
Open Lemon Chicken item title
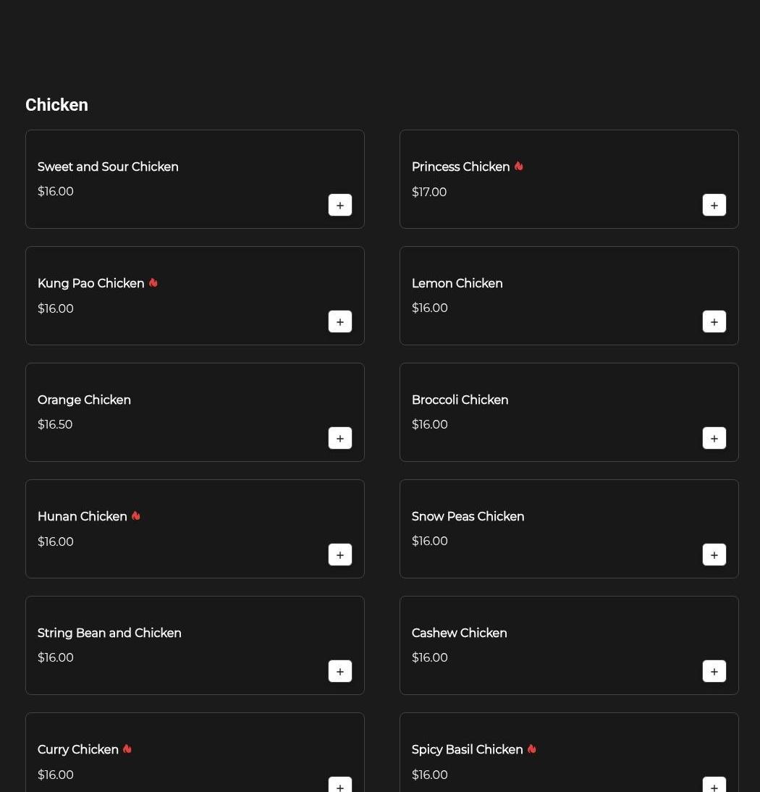click(457, 284)
